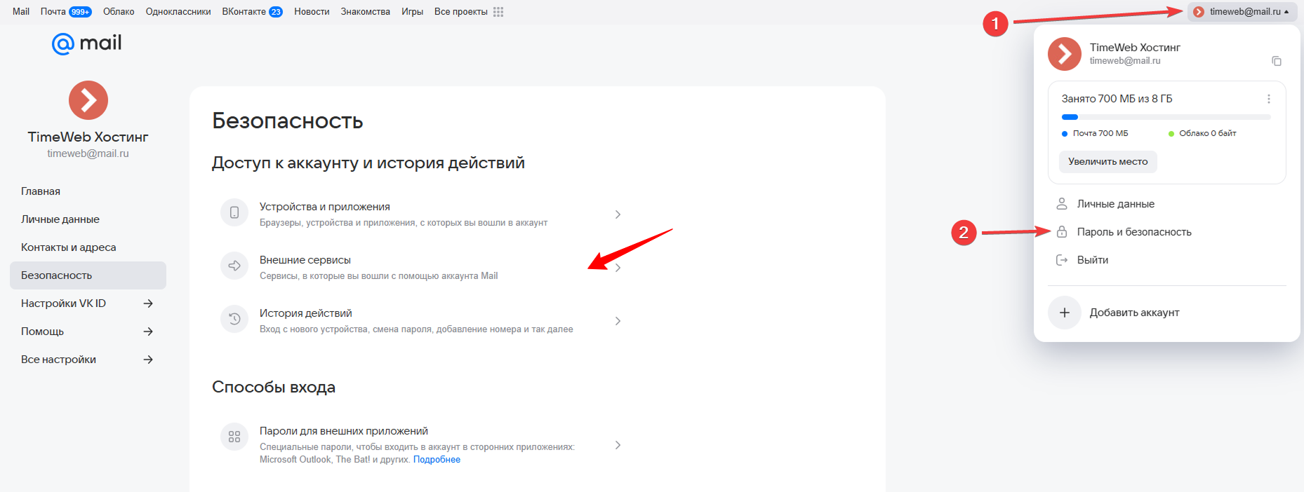This screenshot has width=1304, height=492.
Task: Click the person icon next to Личные данные
Action: 1062,204
